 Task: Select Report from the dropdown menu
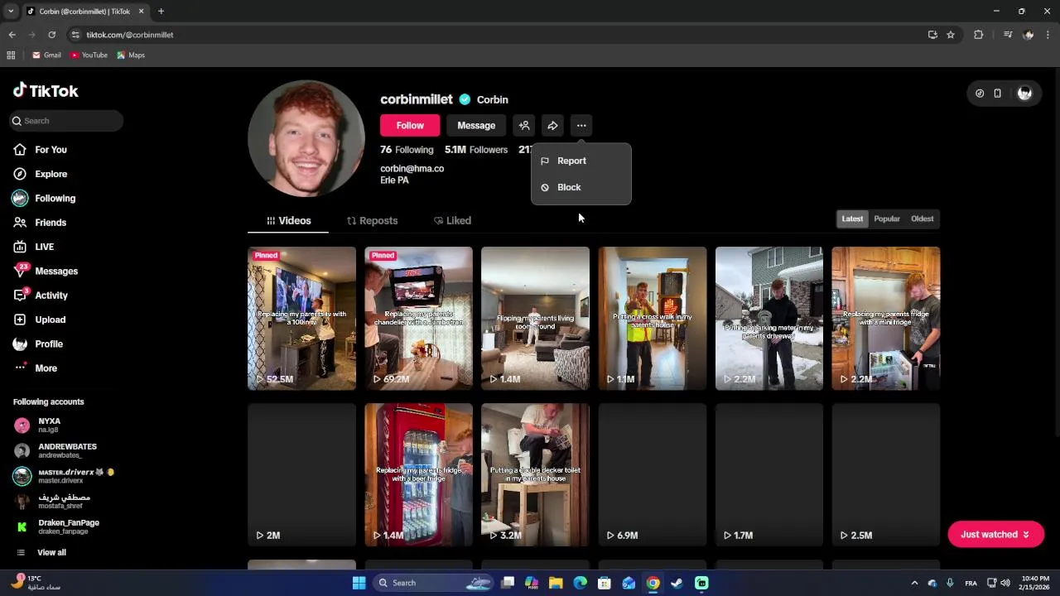point(581,161)
